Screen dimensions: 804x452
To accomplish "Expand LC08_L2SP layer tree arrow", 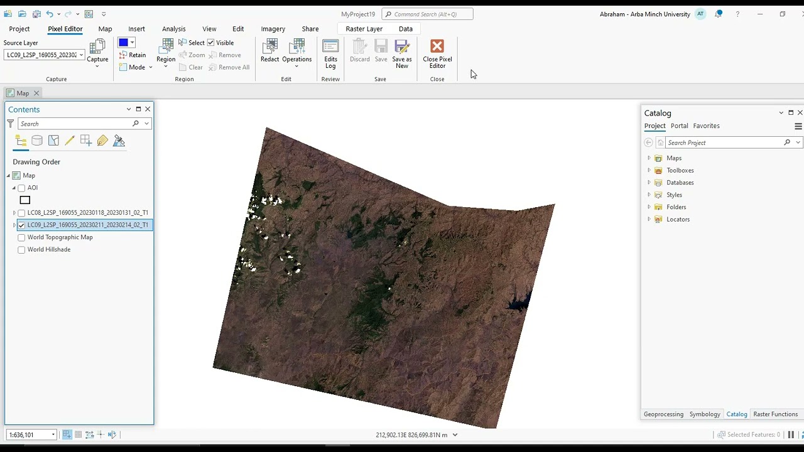I will 14,213.
